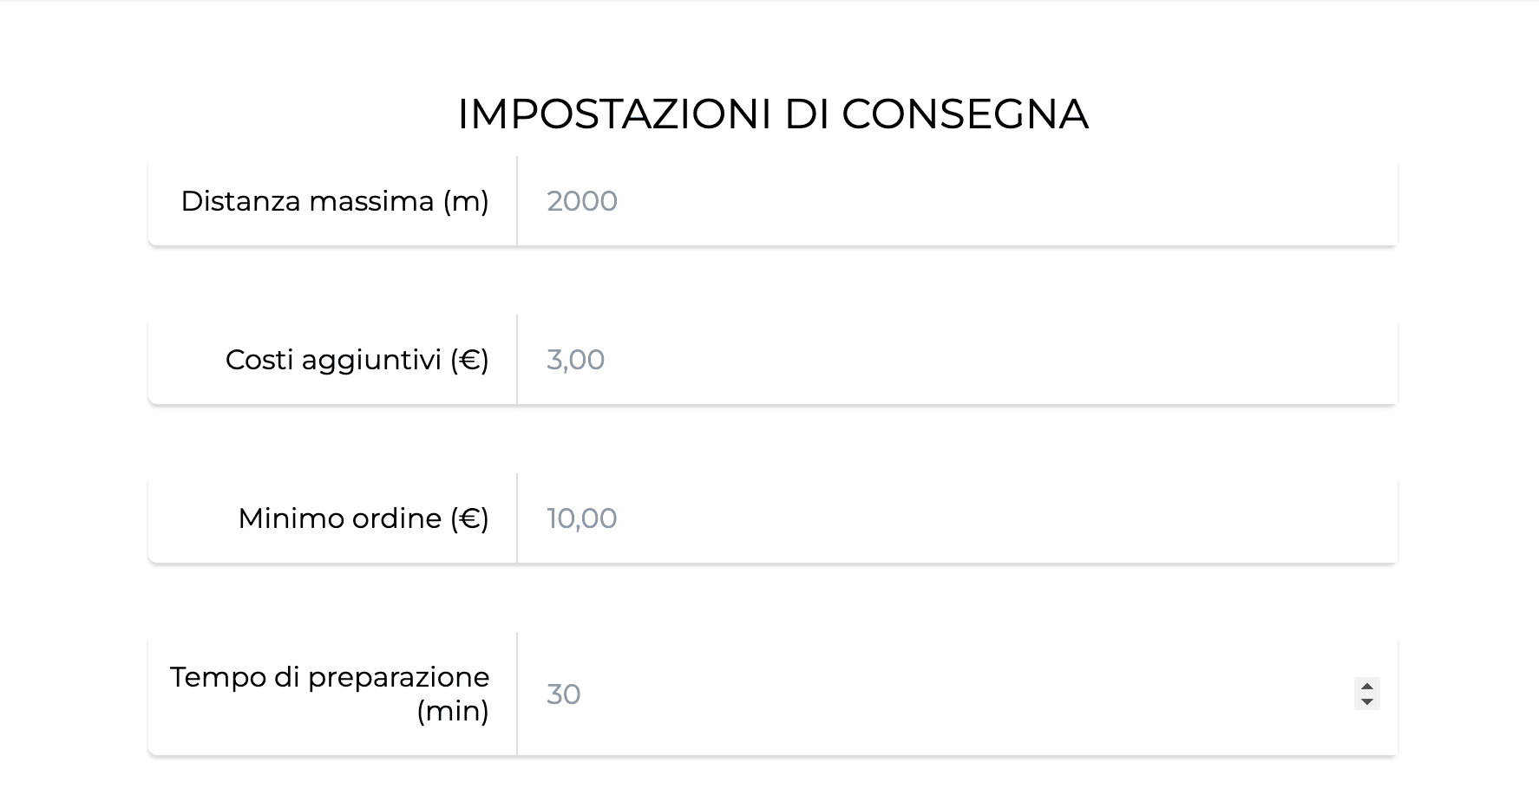Image resolution: width=1539 pixels, height=808 pixels.
Task: Focus the Costi aggiuntivi input field
Action: tap(957, 360)
